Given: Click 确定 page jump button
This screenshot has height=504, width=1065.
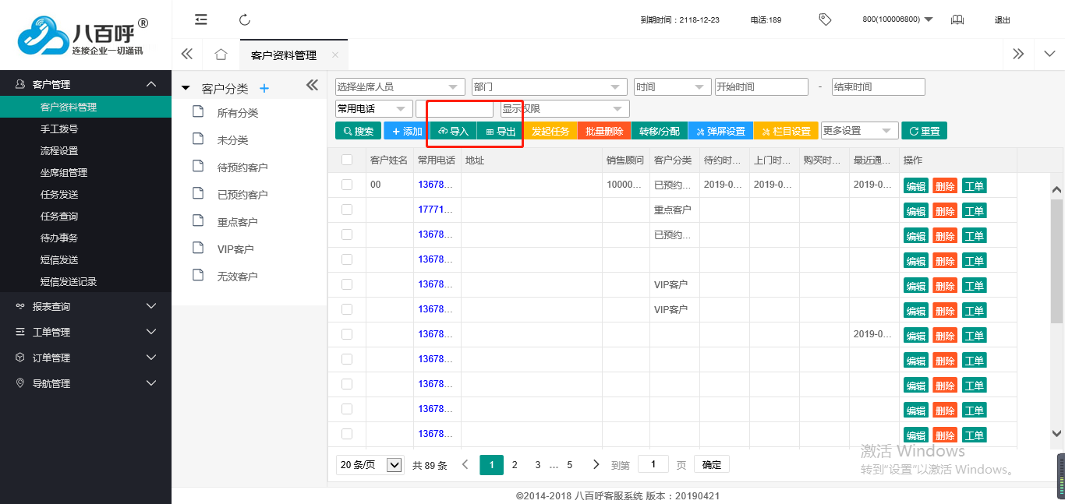Looking at the screenshot, I should (712, 464).
